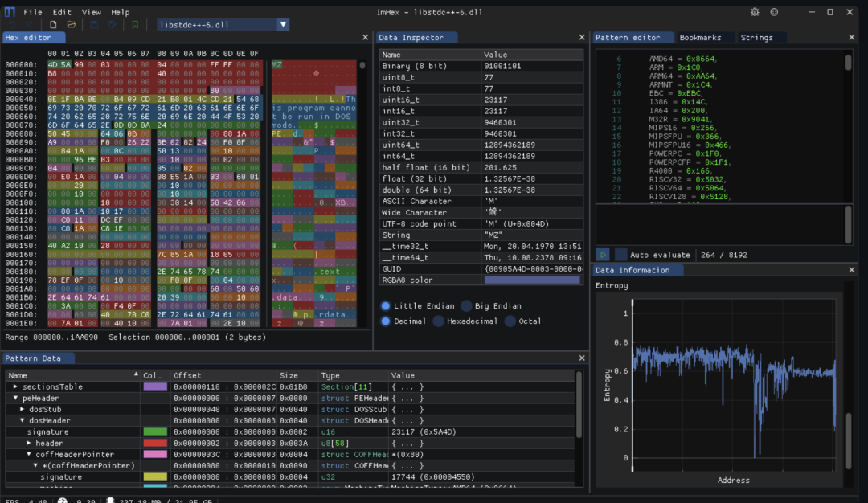Open a file with folder icon
868x503 pixels.
pyautogui.click(x=72, y=24)
